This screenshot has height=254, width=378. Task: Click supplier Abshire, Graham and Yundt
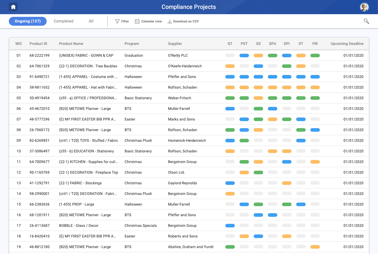[190, 247]
